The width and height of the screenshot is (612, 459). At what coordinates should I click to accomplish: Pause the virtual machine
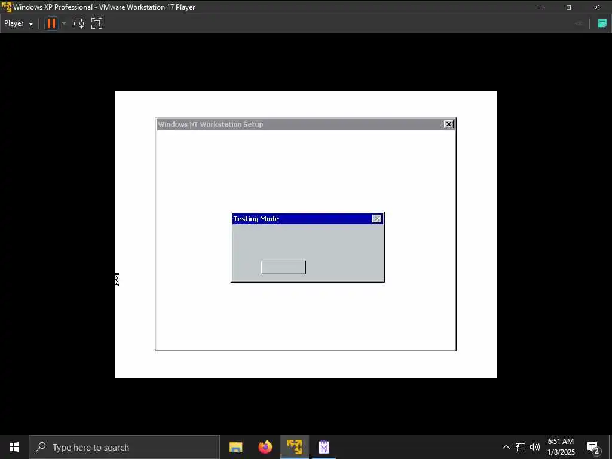51,23
